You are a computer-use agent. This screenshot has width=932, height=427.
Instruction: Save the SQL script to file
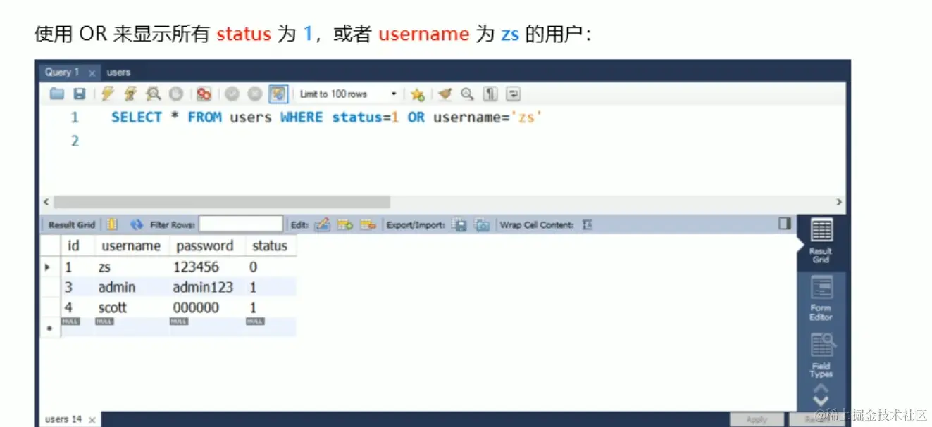pos(80,94)
